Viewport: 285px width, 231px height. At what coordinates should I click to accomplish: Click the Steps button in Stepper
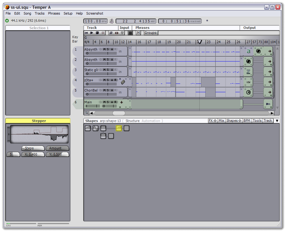pos(33,148)
